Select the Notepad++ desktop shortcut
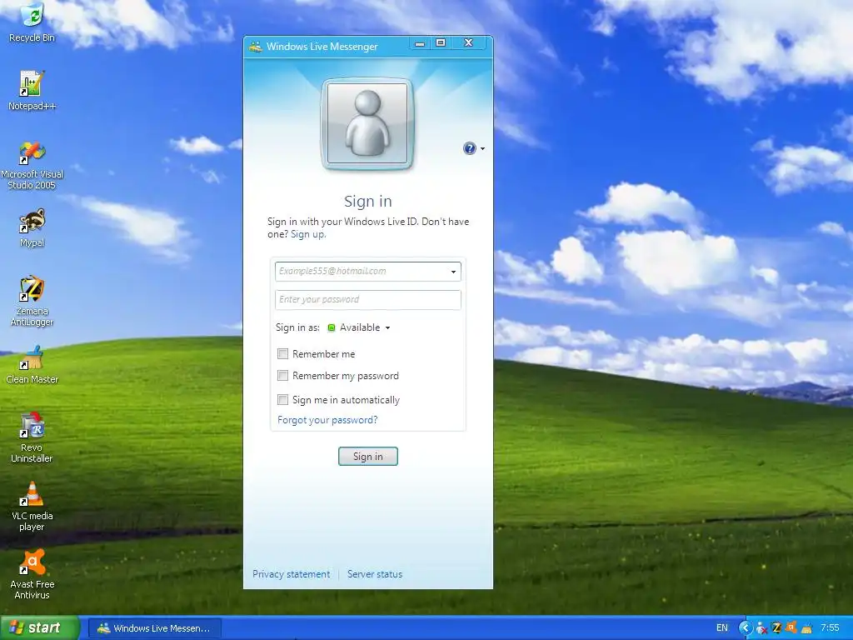This screenshot has width=853, height=640. (x=32, y=90)
